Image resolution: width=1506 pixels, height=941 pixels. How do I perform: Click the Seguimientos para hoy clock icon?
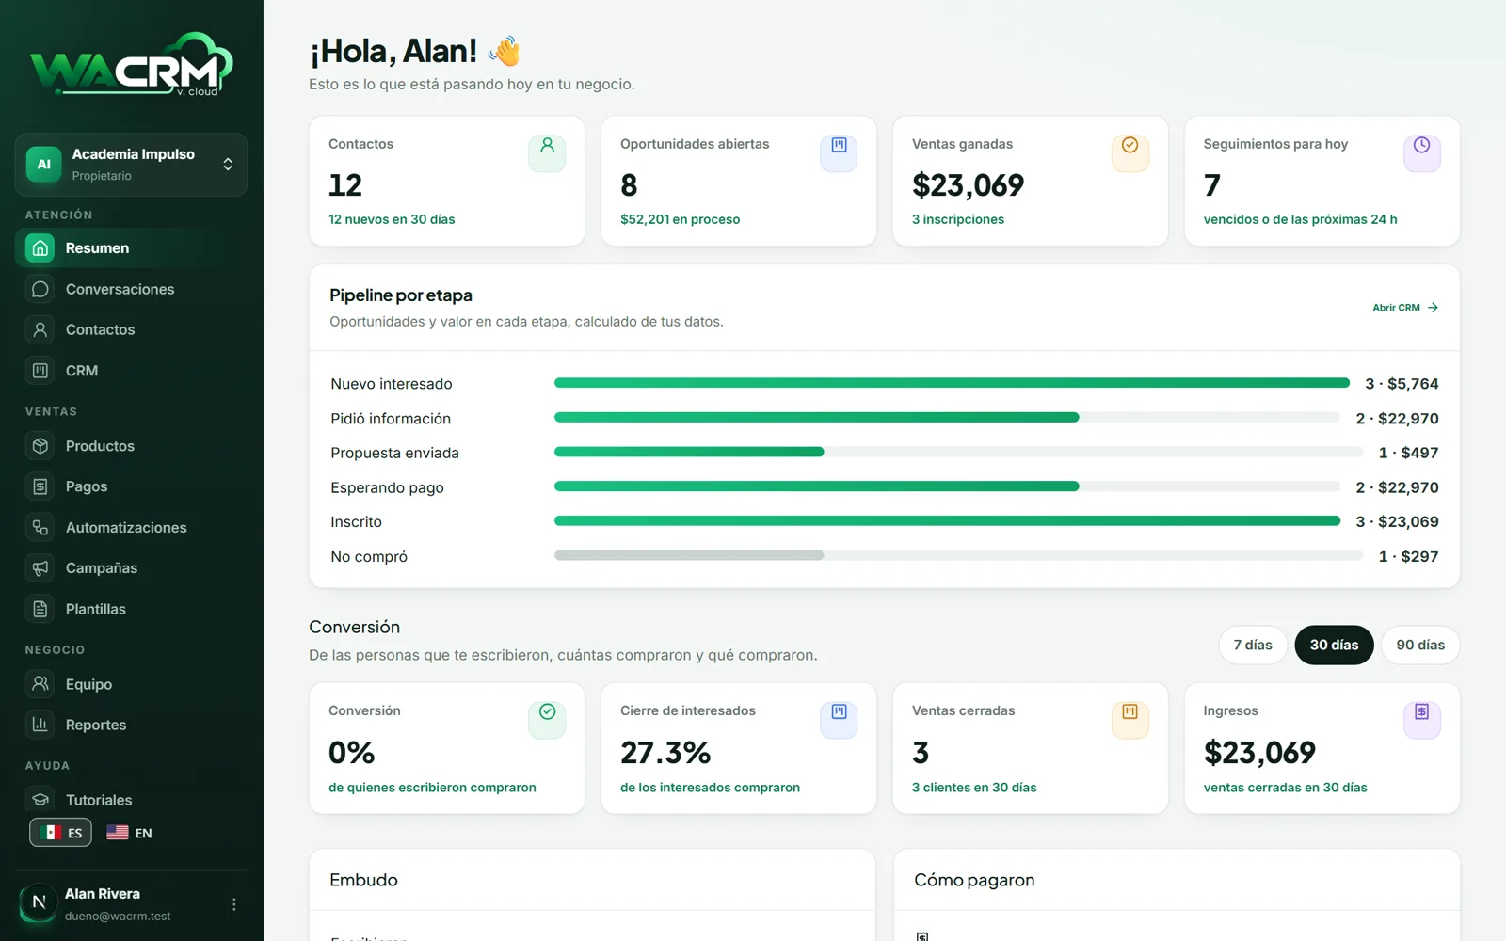coord(1422,153)
